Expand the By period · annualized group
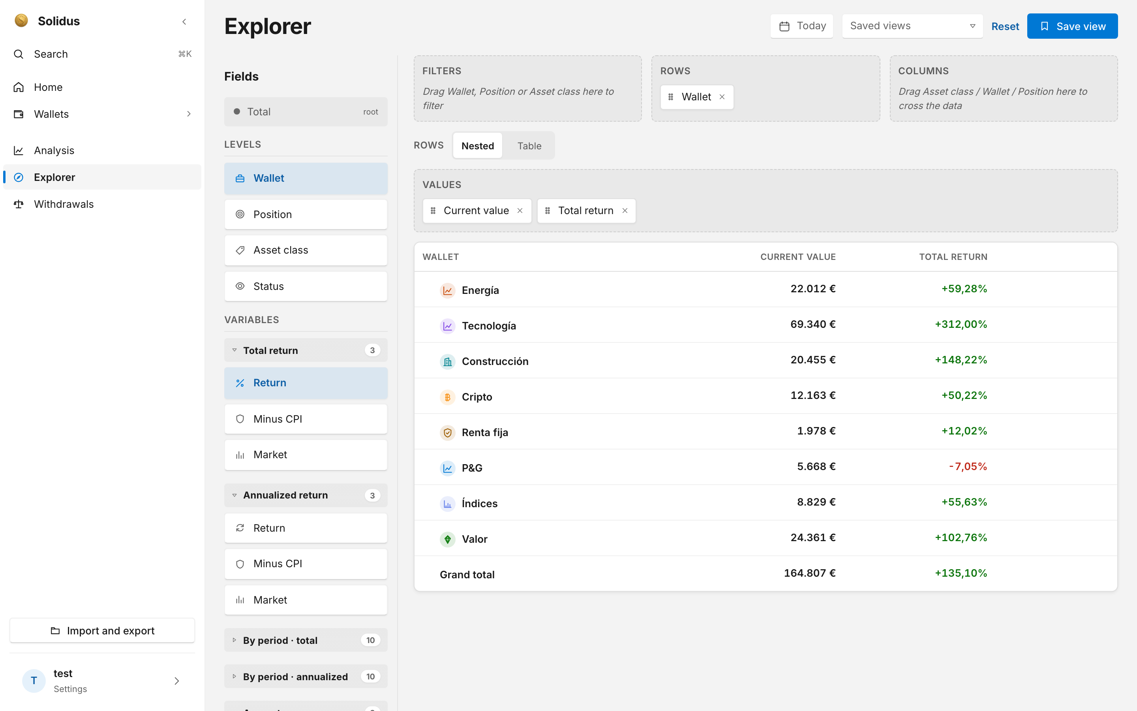The width and height of the screenshot is (1137, 711). (x=306, y=676)
